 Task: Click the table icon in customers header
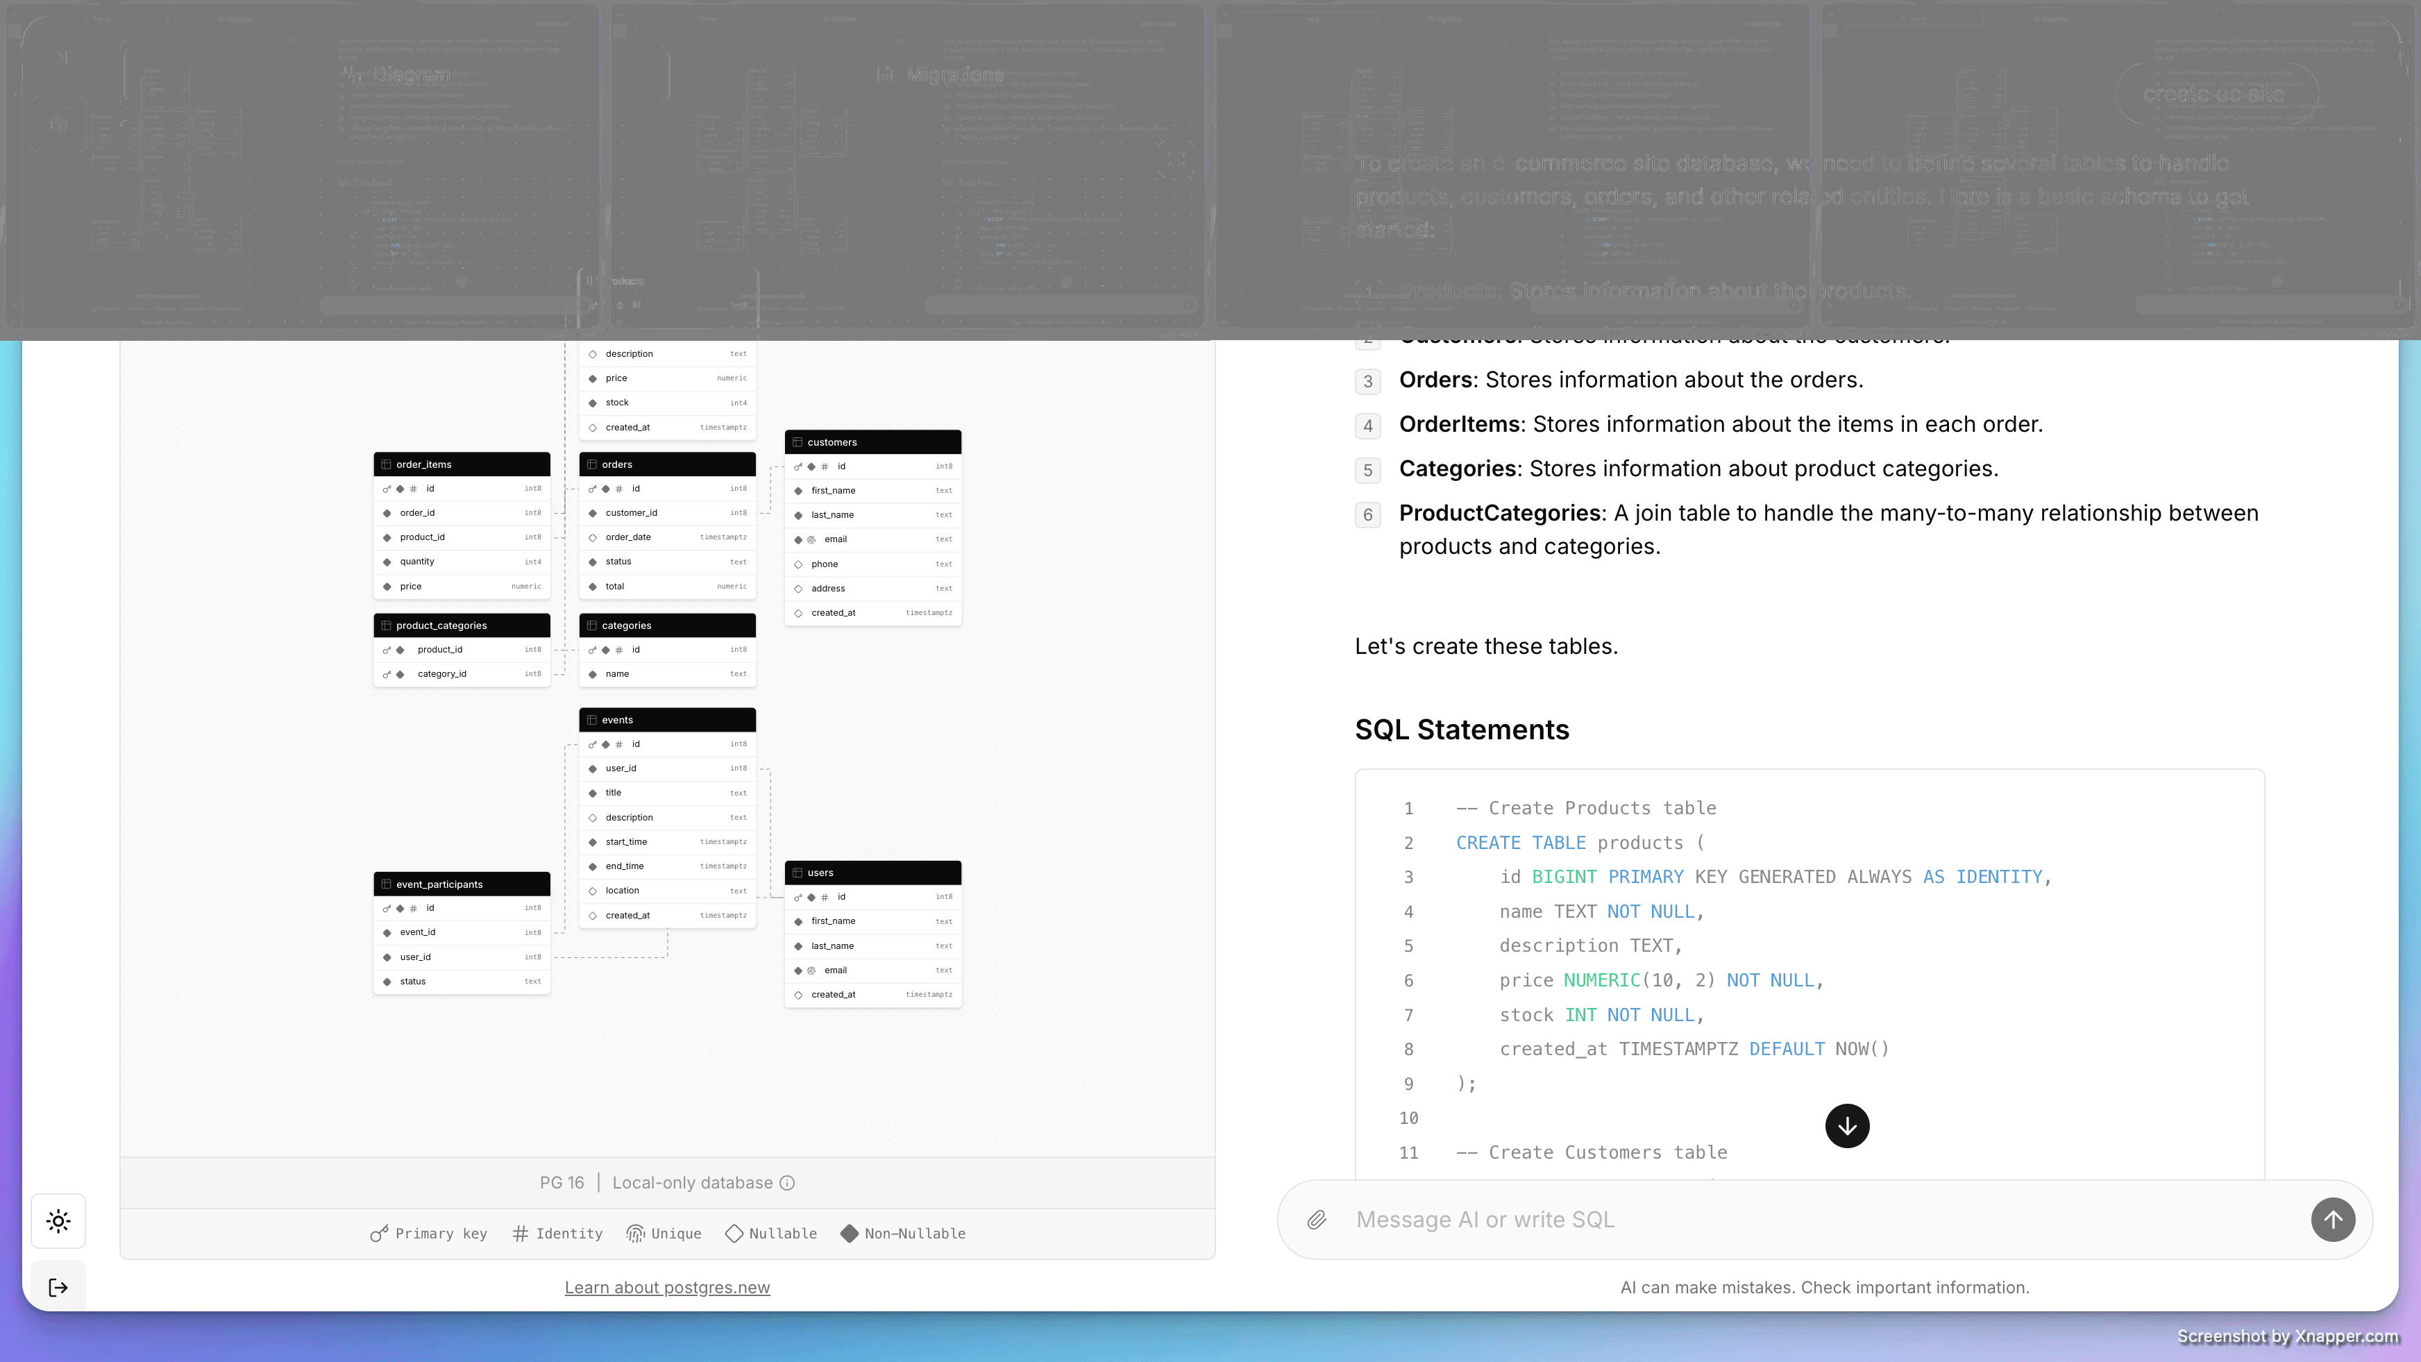[x=797, y=442]
